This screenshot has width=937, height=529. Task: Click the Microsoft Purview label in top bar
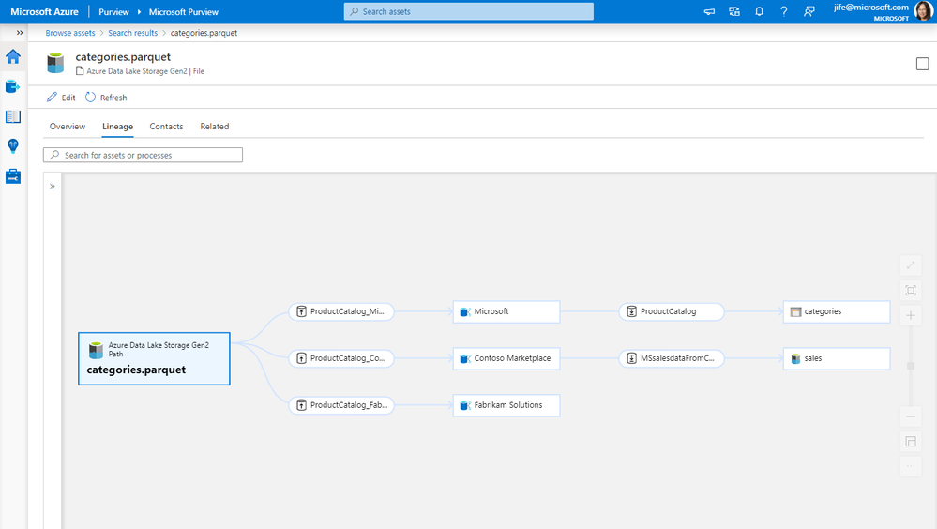coord(184,12)
